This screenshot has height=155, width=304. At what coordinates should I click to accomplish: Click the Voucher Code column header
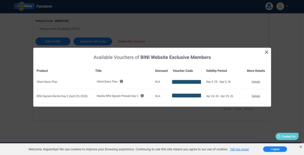coord(183,71)
